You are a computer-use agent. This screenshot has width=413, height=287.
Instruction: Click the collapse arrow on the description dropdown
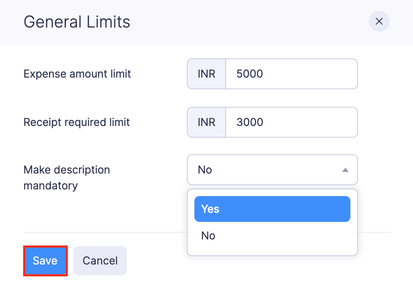pos(345,170)
